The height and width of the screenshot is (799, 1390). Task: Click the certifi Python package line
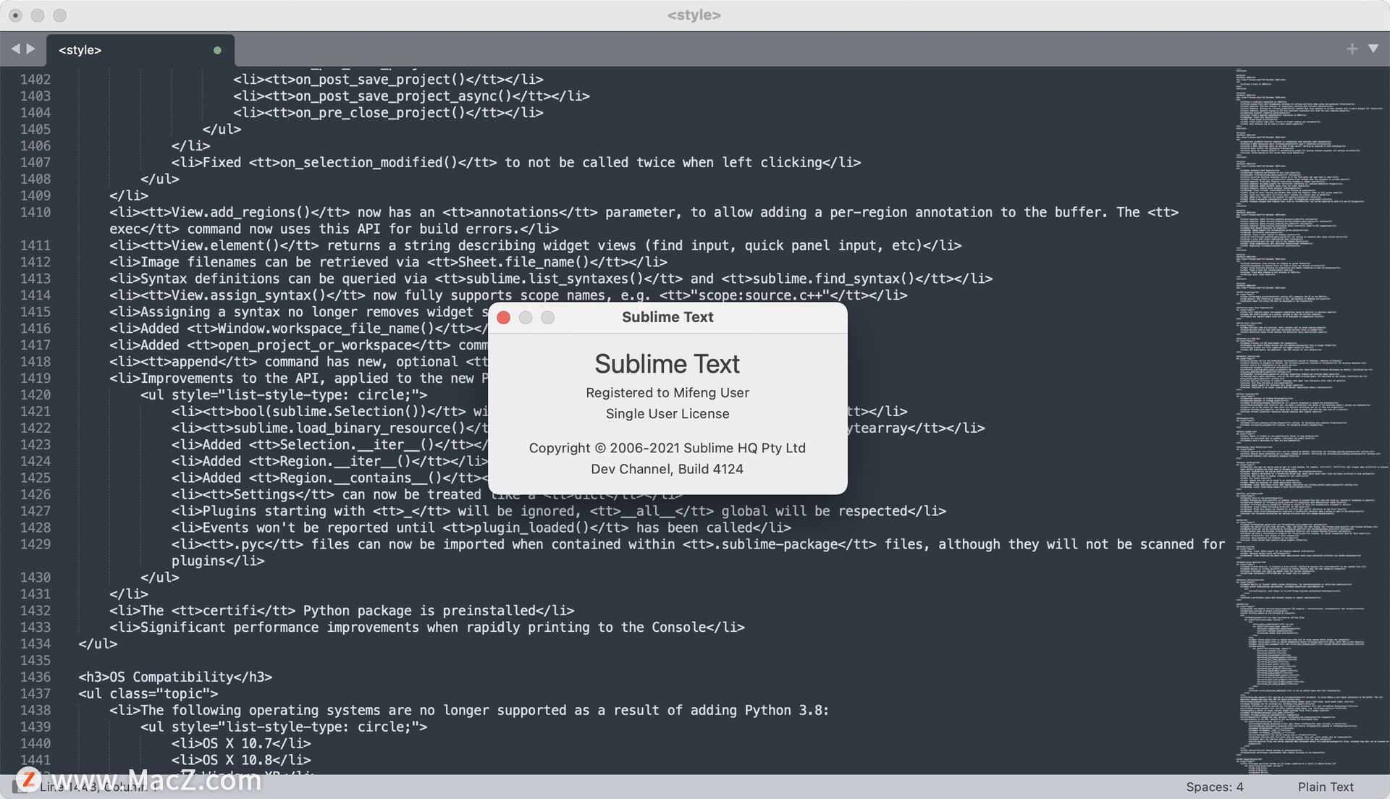coord(342,610)
